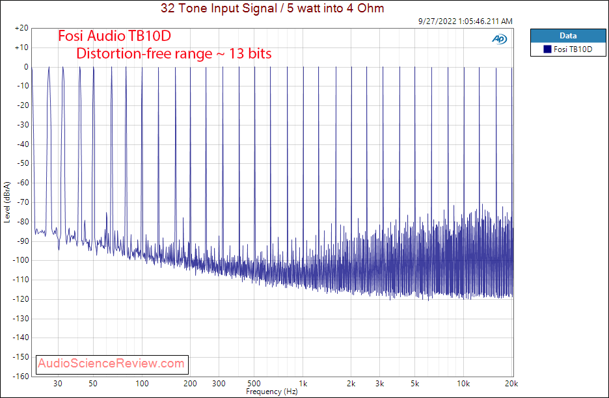609x398 pixels.
Task: Click the -30 tick on the level axis
Action: tap(23, 125)
